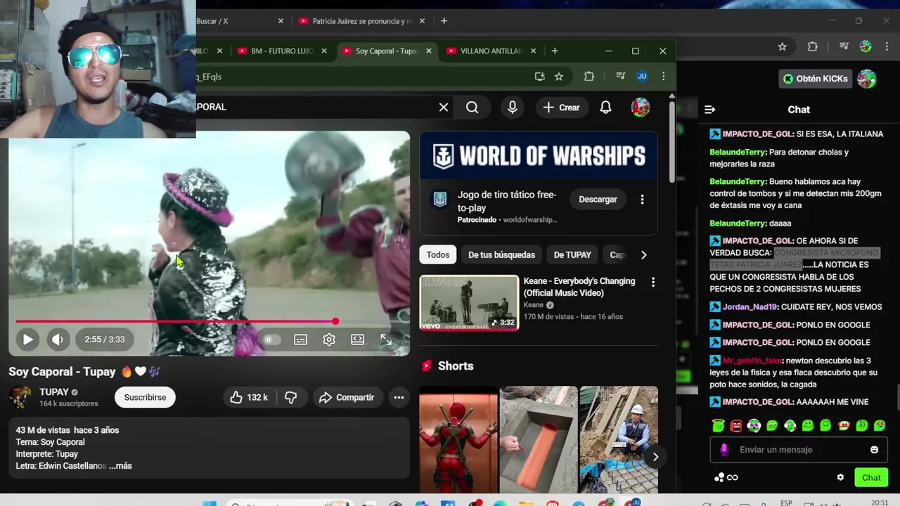The image size is (900, 506).
Task: Collapse Kick chat panel icon
Action: tap(709, 110)
